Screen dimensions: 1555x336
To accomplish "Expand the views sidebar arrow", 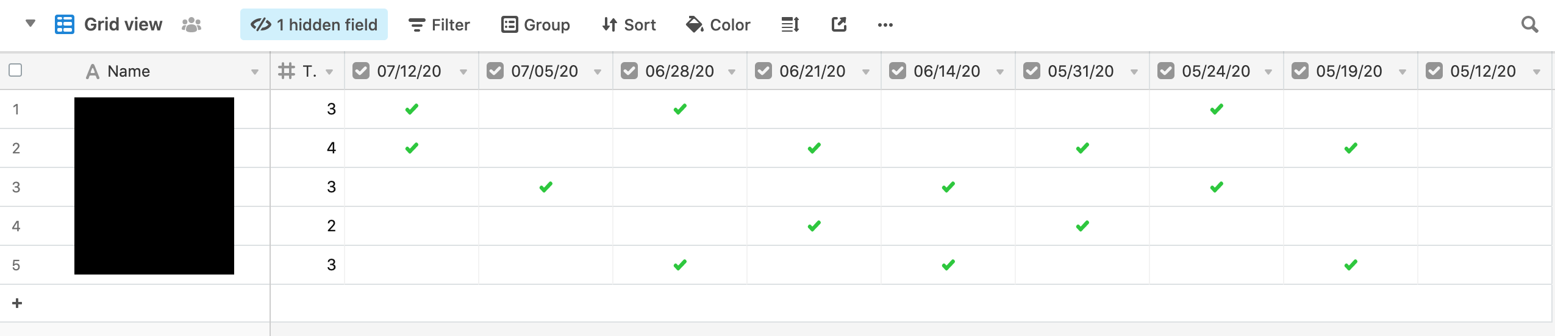I will pos(30,24).
